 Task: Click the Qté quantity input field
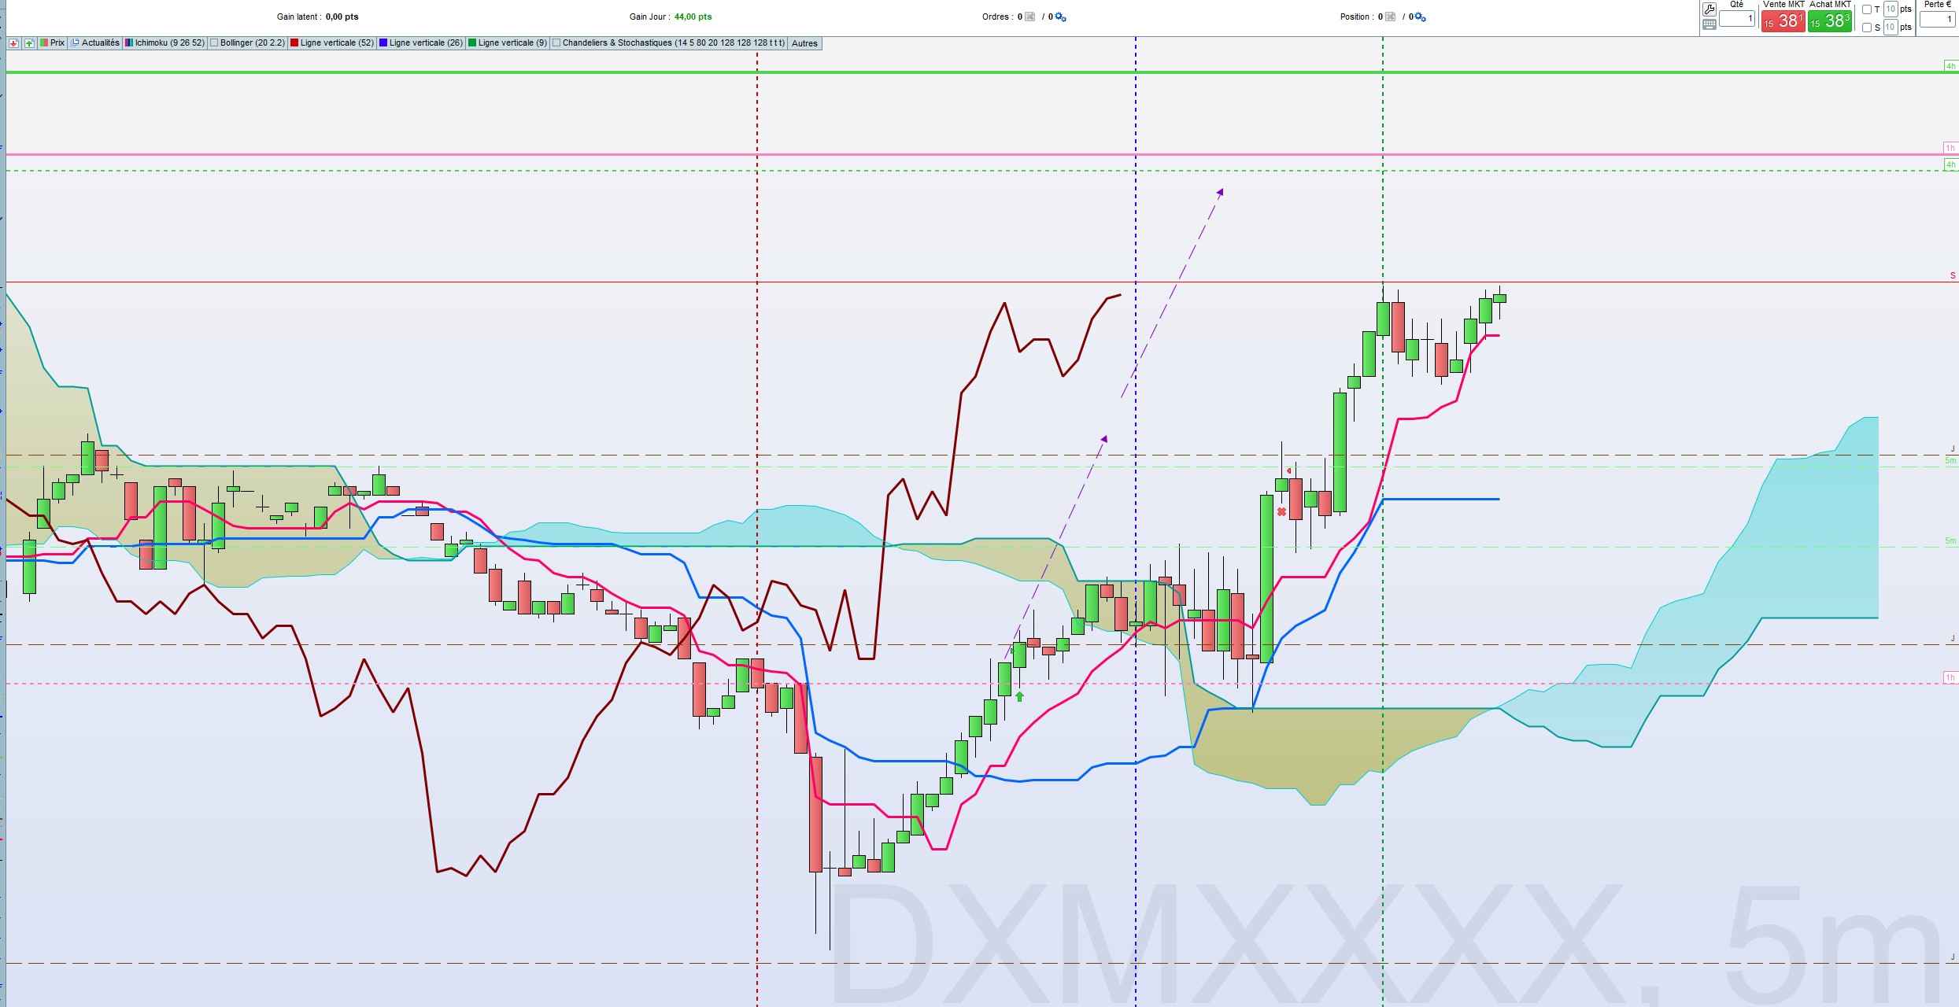point(1736,19)
